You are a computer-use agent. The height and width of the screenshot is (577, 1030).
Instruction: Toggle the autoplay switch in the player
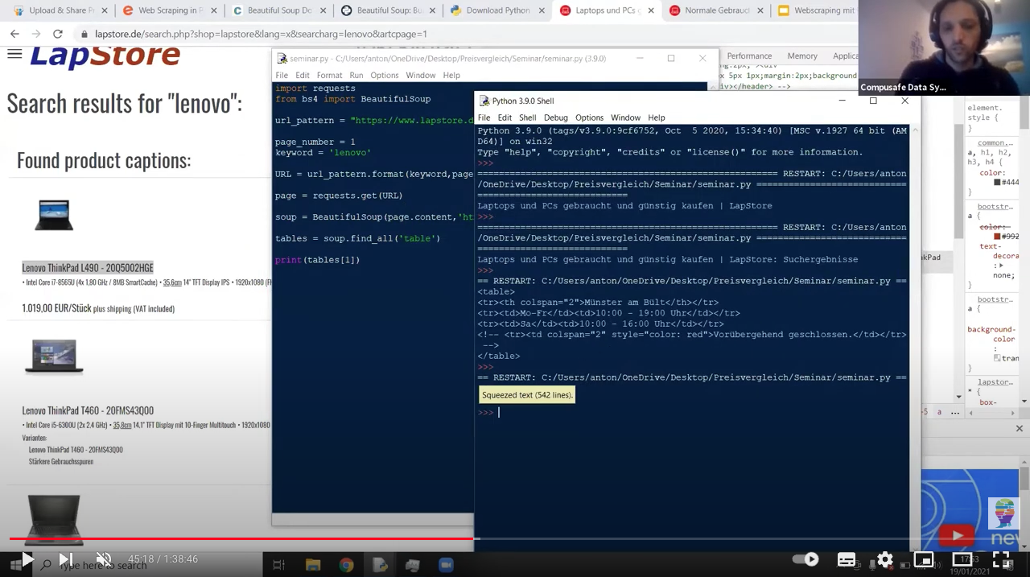click(805, 559)
